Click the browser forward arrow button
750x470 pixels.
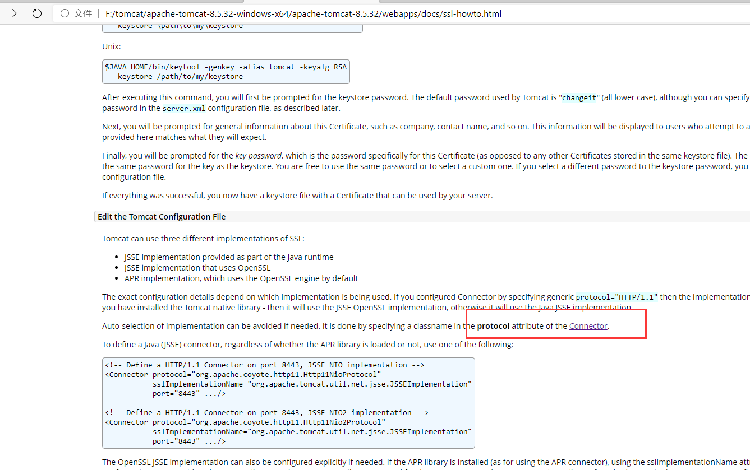coord(12,13)
